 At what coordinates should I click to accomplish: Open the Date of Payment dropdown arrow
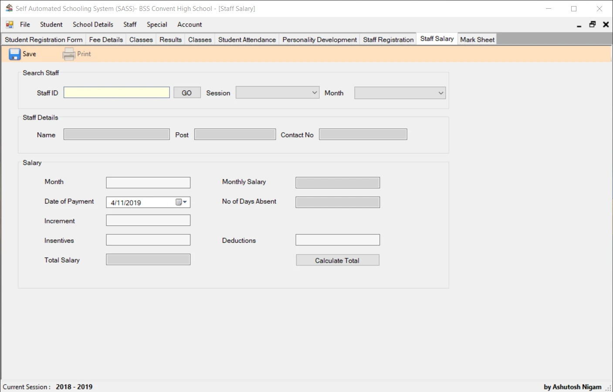185,202
